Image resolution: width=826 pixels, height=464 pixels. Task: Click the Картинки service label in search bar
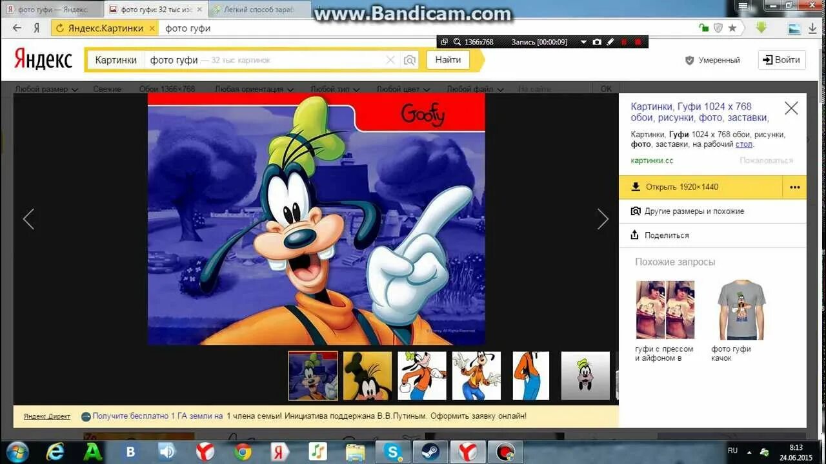click(116, 60)
